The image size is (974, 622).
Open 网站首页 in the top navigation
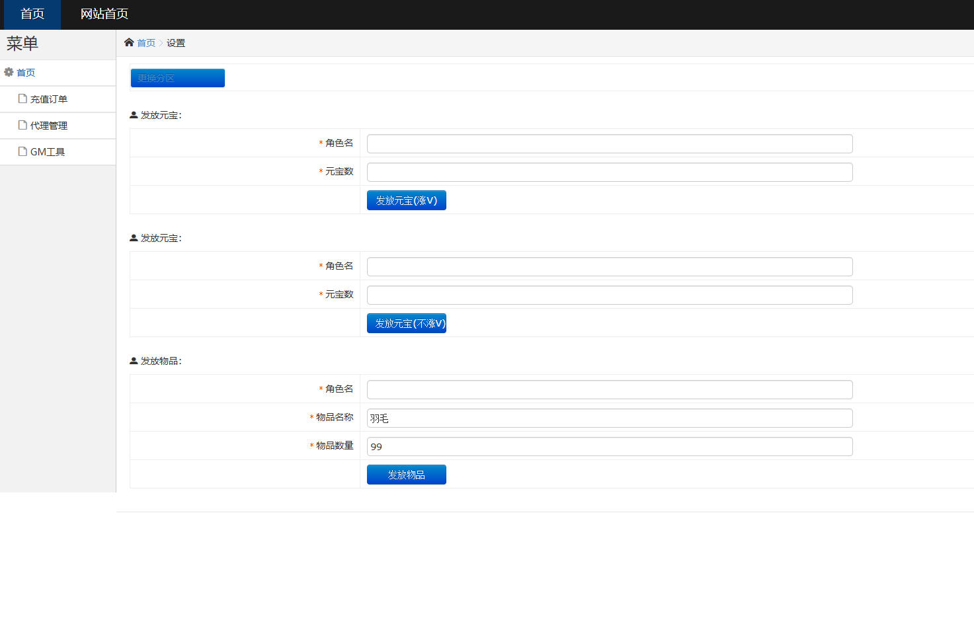[104, 15]
